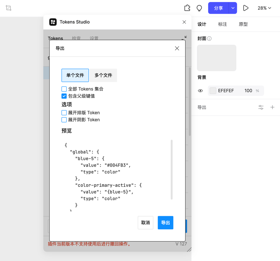Click the play presentation icon
The image size is (280, 261).
tap(246, 8)
